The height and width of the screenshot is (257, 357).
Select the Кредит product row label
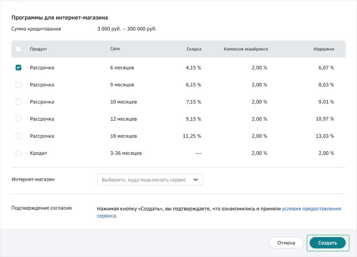pos(38,153)
